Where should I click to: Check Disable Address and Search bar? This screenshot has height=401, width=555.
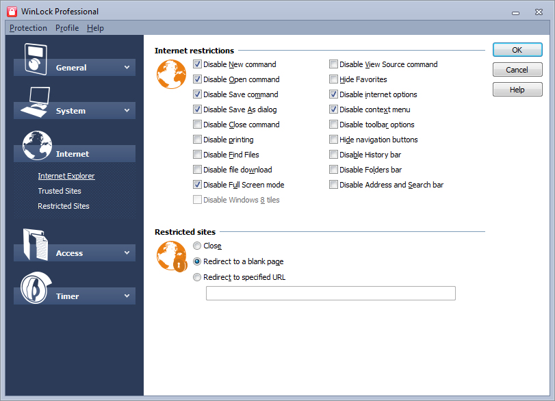pos(333,184)
